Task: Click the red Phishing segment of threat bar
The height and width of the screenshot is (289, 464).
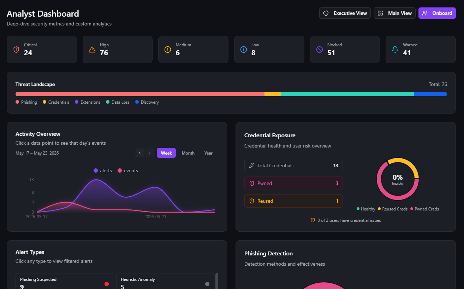Action: 140,94
